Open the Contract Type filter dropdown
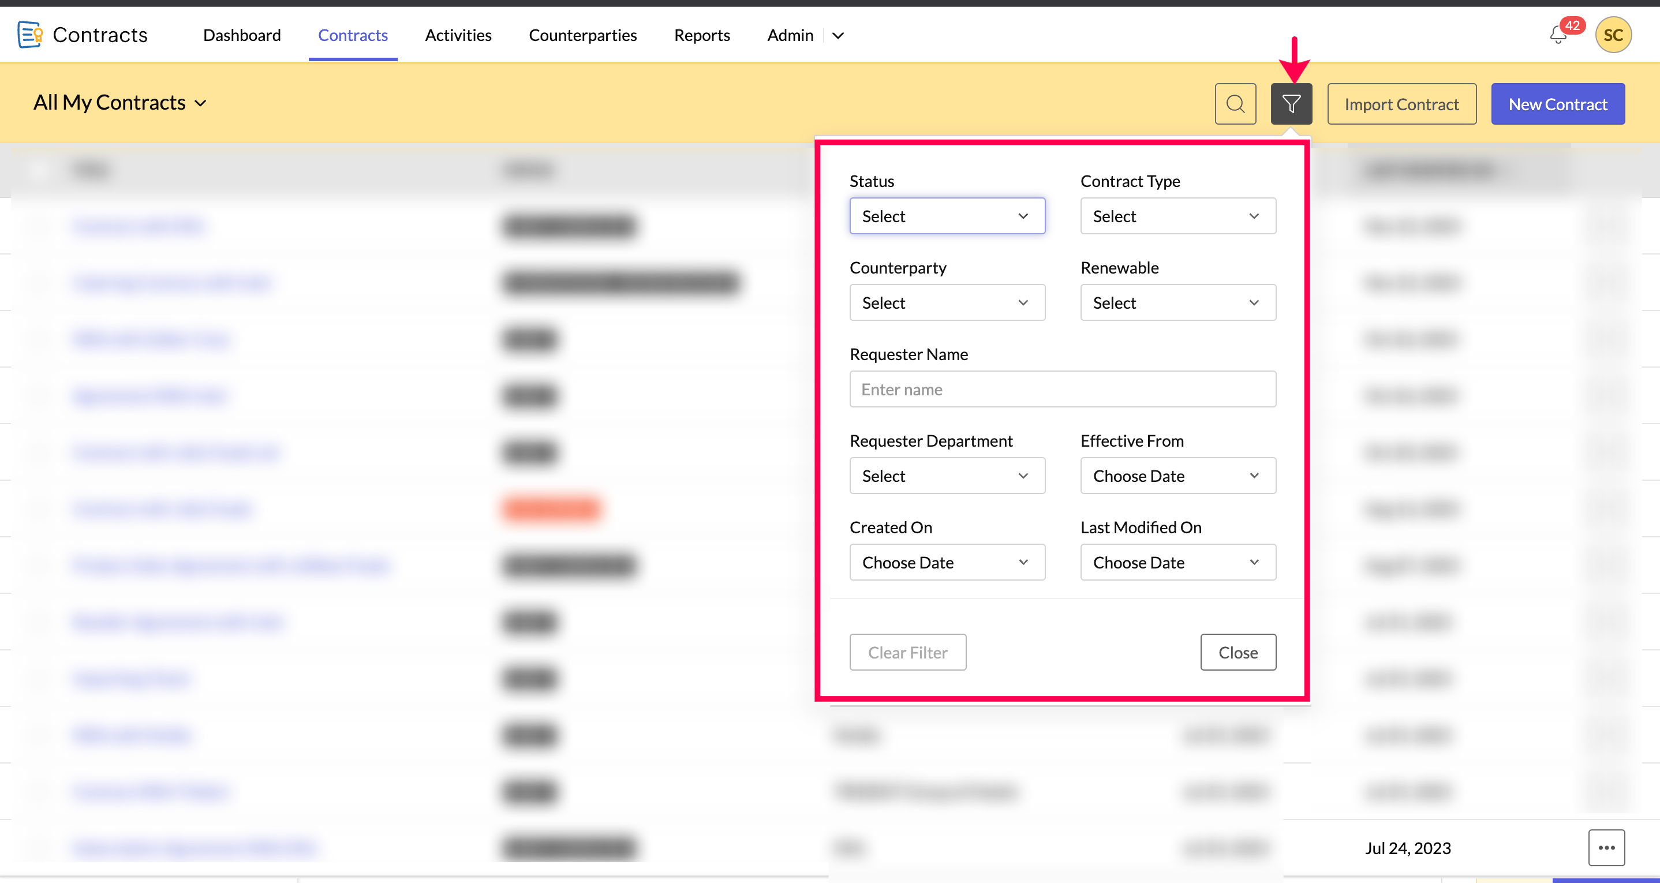This screenshot has height=883, width=1660. click(1178, 216)
